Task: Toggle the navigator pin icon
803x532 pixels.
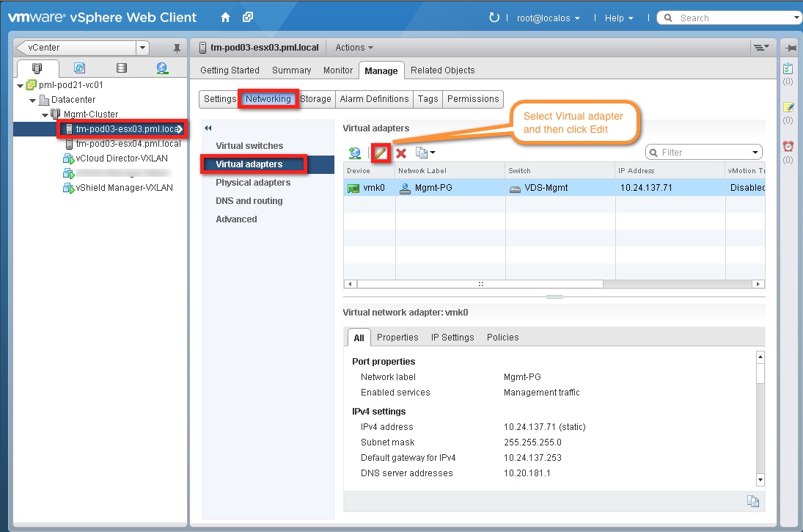Action: (175, 47)
